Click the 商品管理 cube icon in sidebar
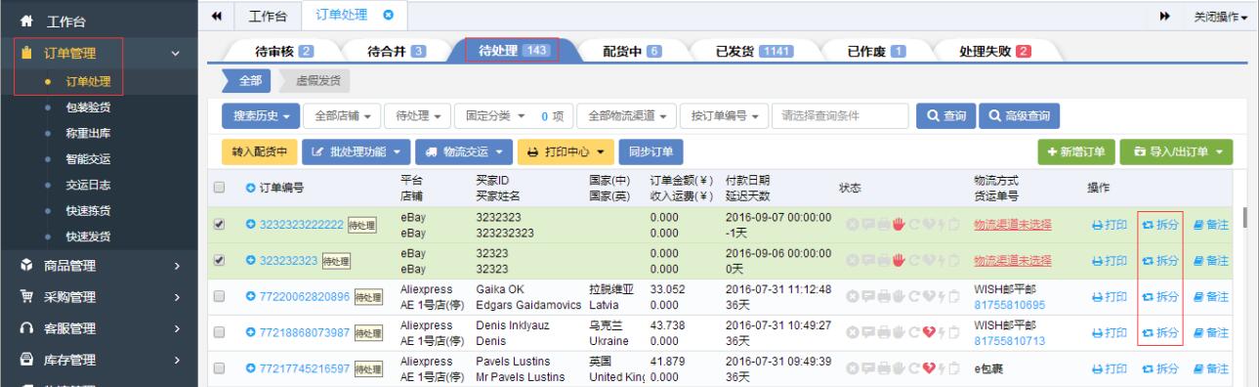Viewport: 1259px width, 387px height. (x=27, y=264)
